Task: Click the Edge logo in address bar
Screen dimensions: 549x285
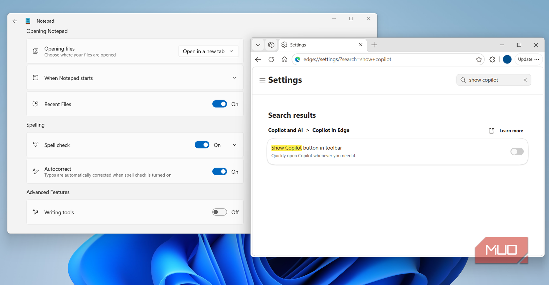Action: 298,60
